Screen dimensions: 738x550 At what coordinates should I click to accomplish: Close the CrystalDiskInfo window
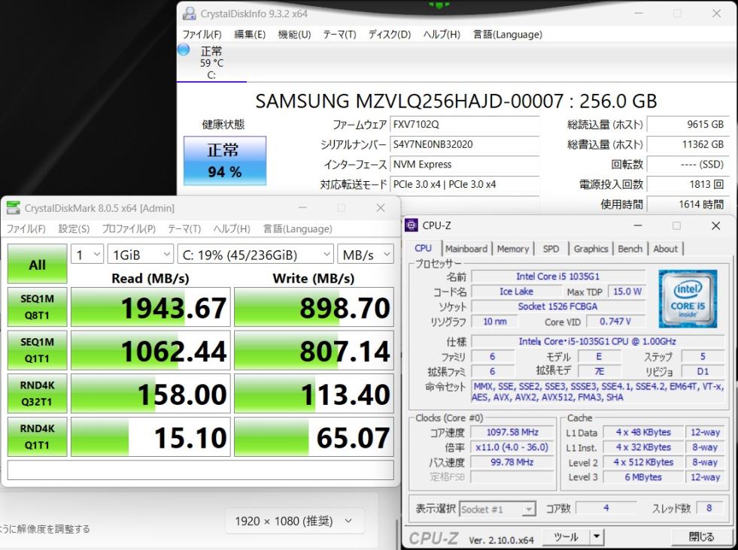click(716, 14)
